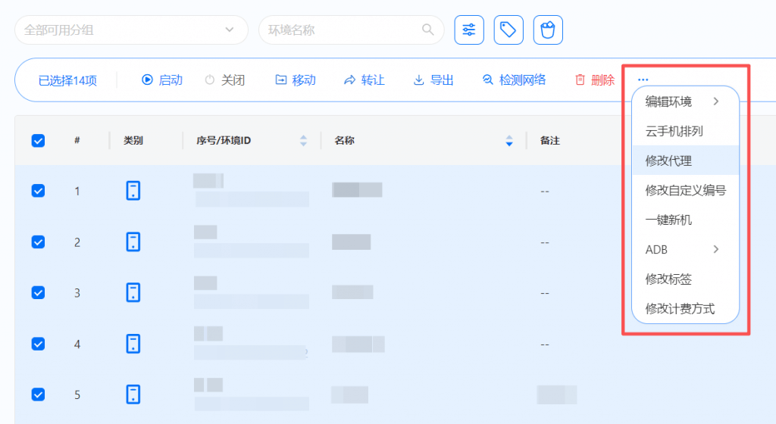Open the 全部可用分组 group dropdown
This screenshot has height=424, width=776.
(x=131, y=30)
